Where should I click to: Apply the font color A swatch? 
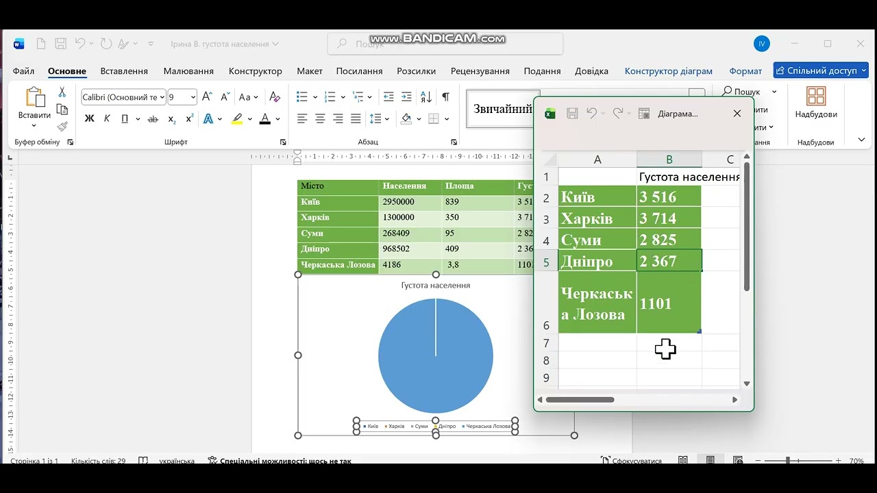265,119
